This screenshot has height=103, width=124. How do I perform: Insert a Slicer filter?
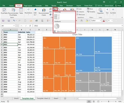tap(90, 9)
